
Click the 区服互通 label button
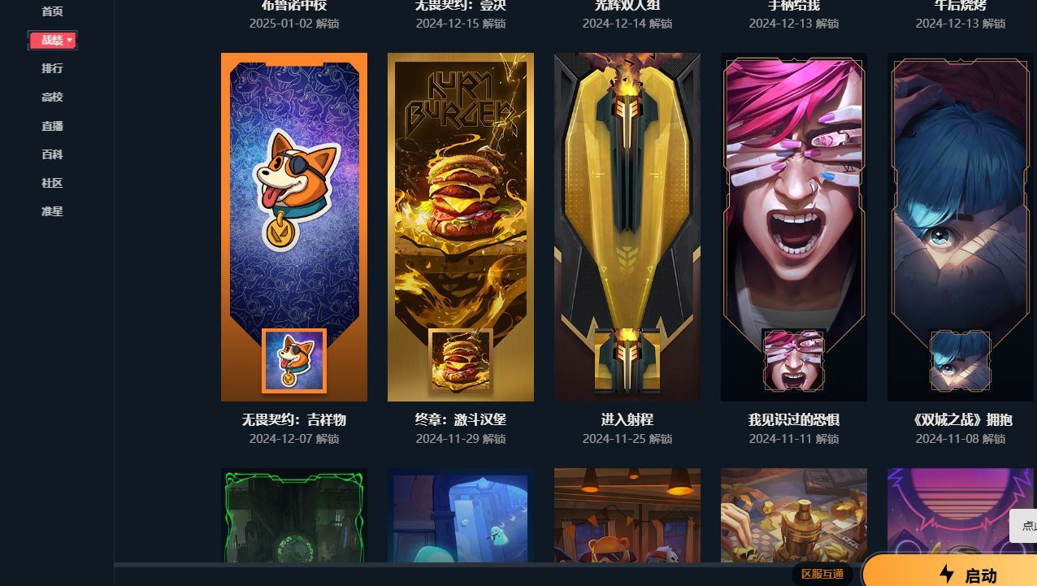point(822,574)
